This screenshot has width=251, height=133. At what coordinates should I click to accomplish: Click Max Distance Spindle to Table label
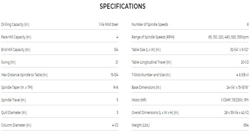click(24, 75)
